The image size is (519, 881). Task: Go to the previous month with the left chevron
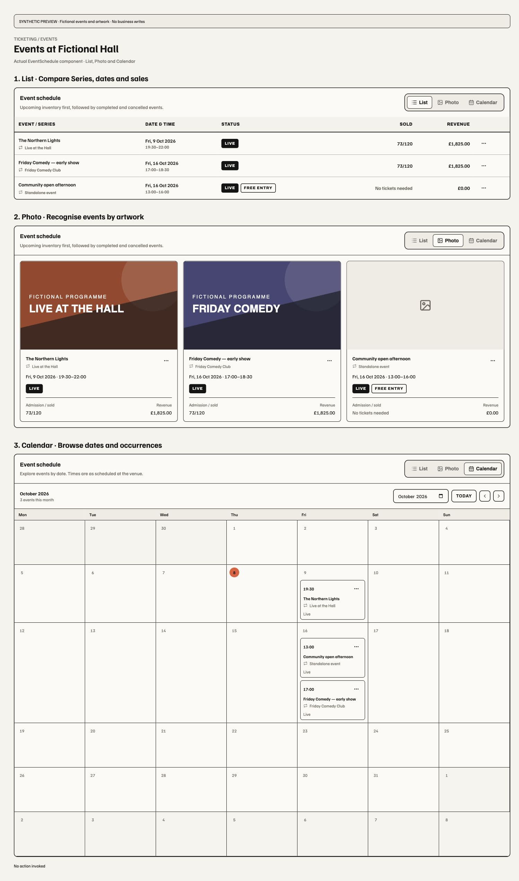484,496
